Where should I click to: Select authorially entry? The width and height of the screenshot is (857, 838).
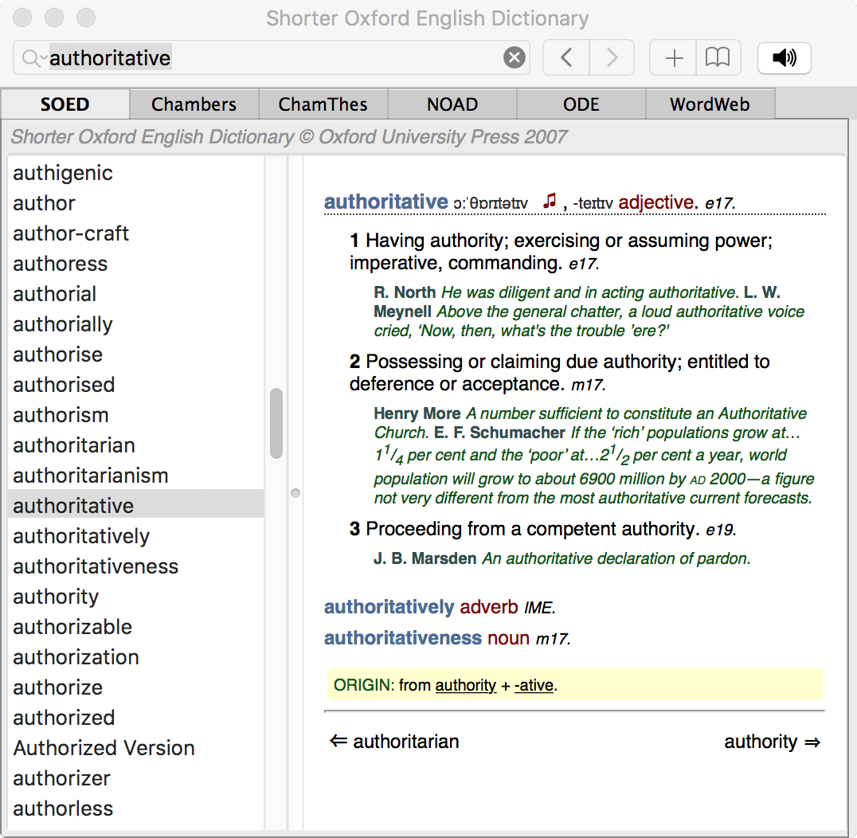[135, 324]
